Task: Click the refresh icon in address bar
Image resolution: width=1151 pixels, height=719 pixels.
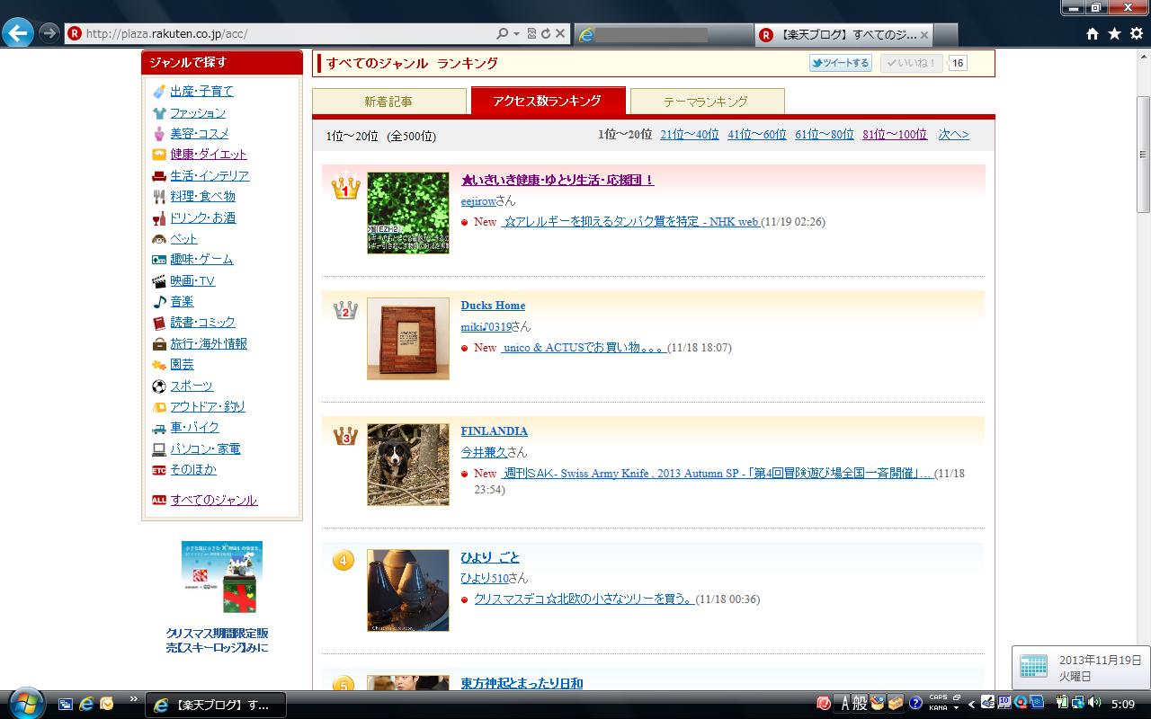Action: [x=546, y=33]
